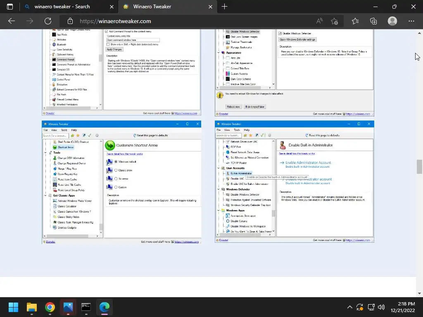
Task: Open the network status tray icon
Action: (371, 307)
